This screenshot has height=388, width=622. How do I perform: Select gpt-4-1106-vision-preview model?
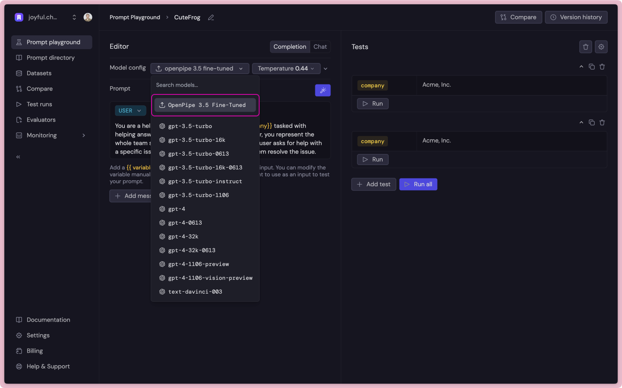click(x=205, y=278)
